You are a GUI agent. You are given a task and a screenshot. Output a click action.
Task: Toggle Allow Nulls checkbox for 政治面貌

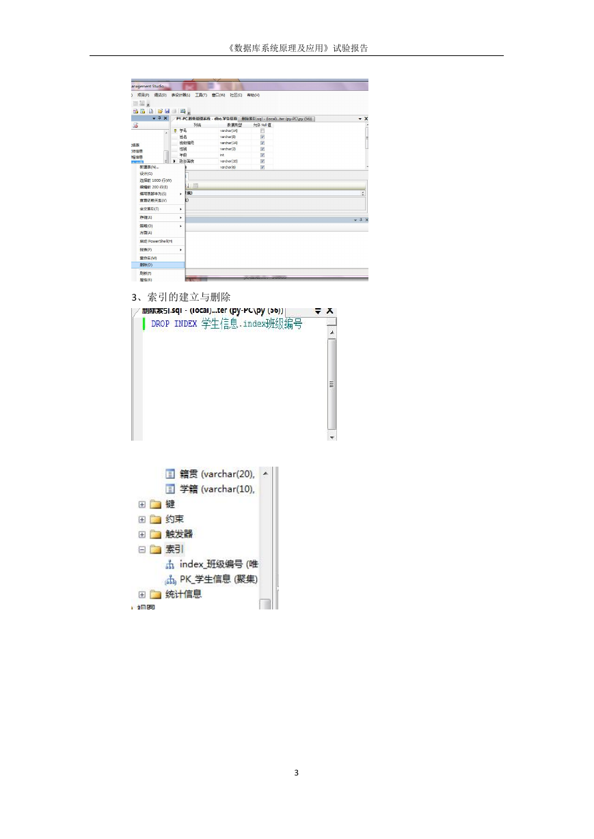(x=262, y=161)
